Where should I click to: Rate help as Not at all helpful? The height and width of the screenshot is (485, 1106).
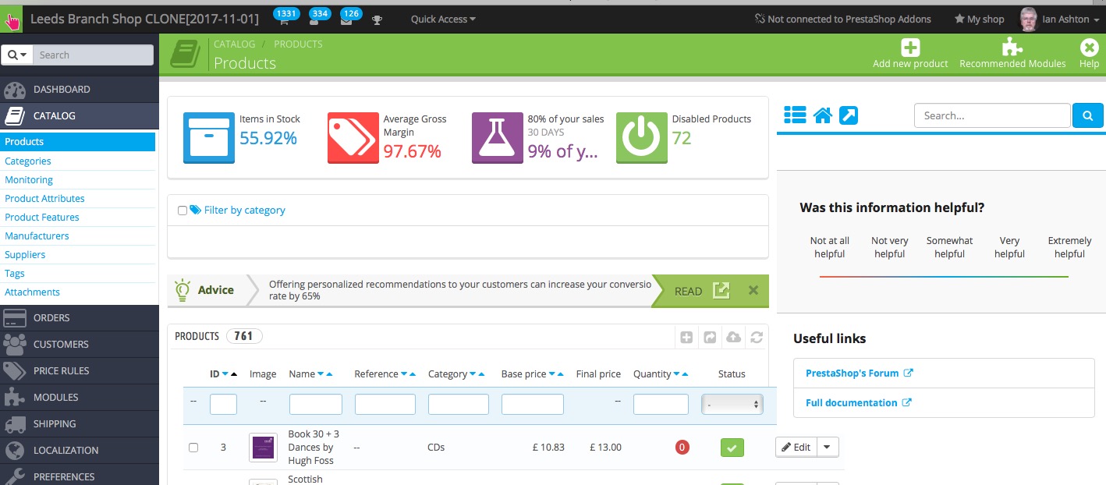830,247
